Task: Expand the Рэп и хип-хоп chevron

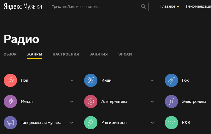Action: (152, 123)
